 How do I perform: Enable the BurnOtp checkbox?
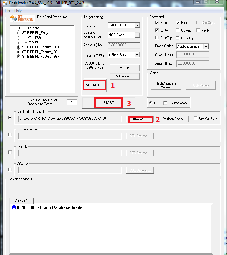(x=157, y=38)
